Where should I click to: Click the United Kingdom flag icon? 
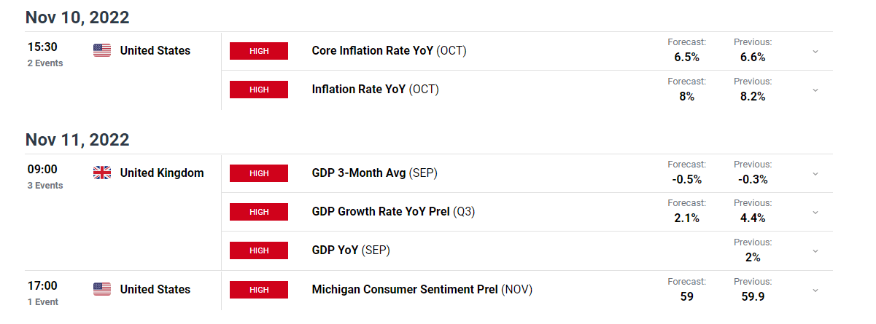click(102, 173)
